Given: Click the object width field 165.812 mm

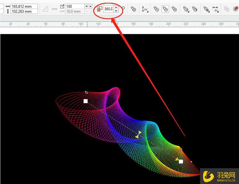Looking at the screenshot, I should pyautogui.click(x=24, y=6).
